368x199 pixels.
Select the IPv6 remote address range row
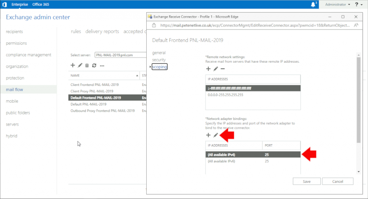(253, 88)
